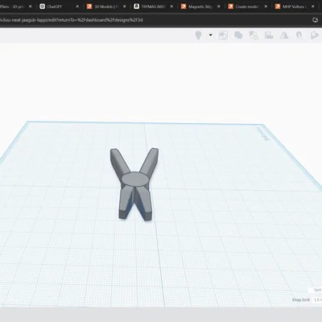
Task: Click the Mirror tool icon
Action: (x=284, y=35)
